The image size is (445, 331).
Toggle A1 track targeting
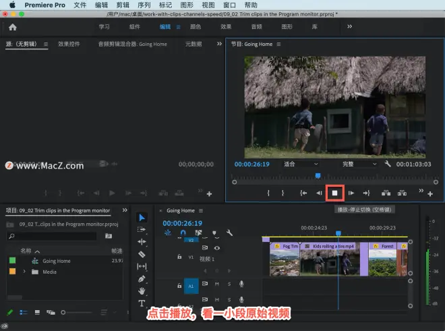[x=191, y=286]
